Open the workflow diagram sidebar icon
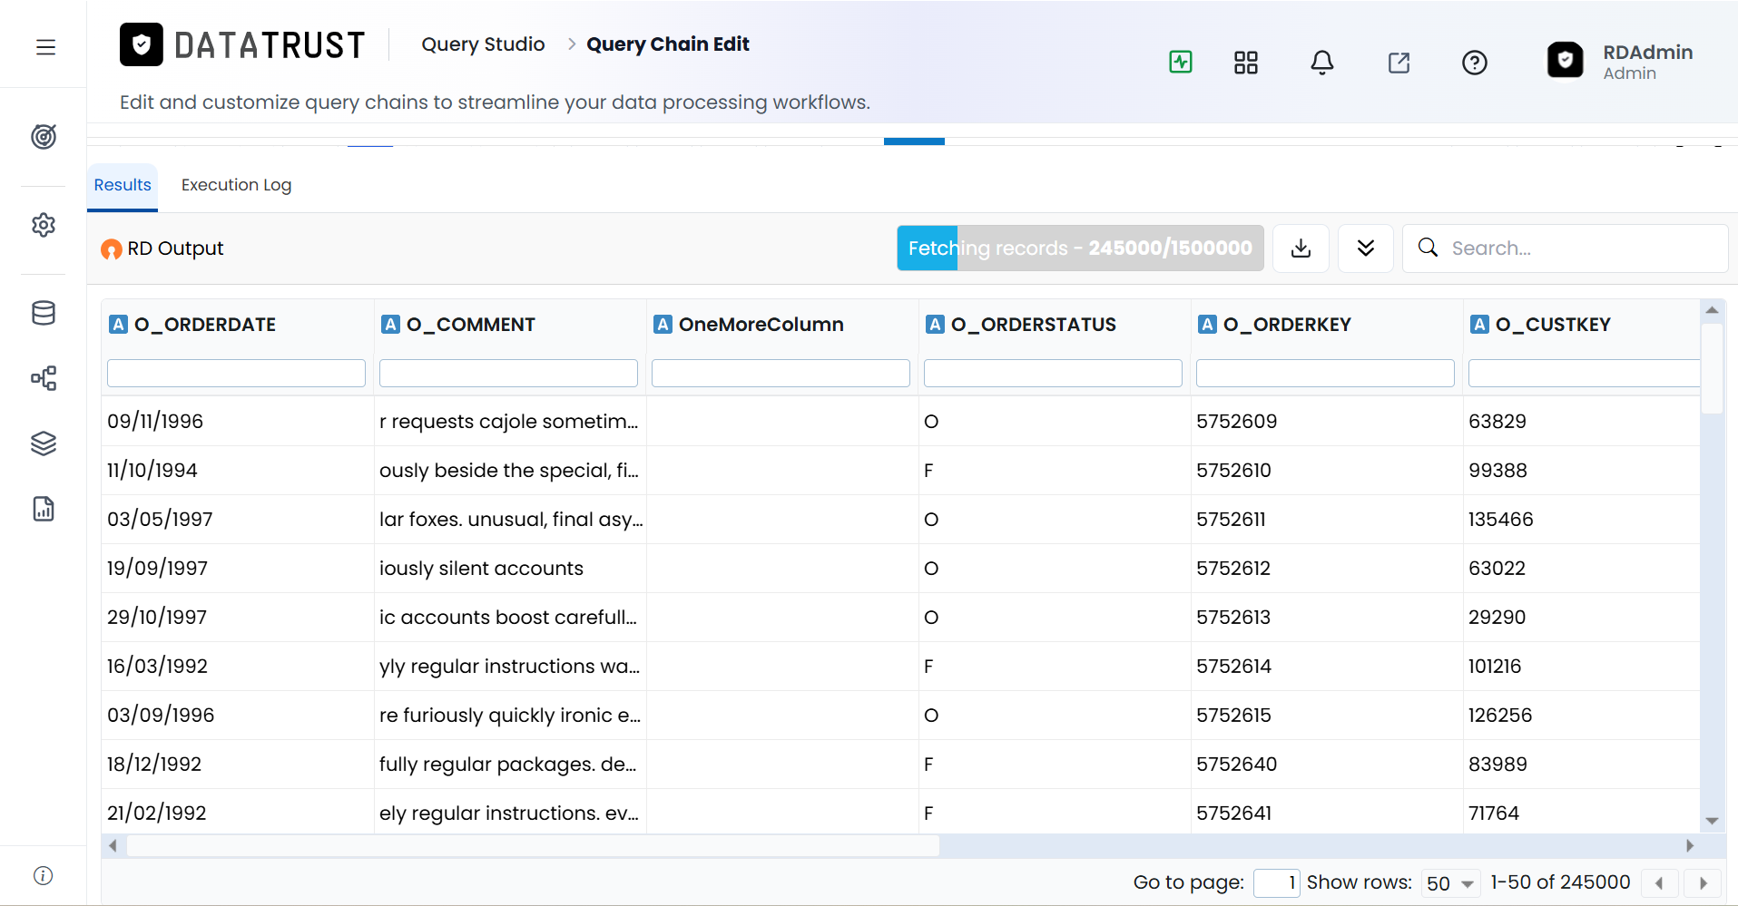1738x906 pixels. click(x=44, y=378)
